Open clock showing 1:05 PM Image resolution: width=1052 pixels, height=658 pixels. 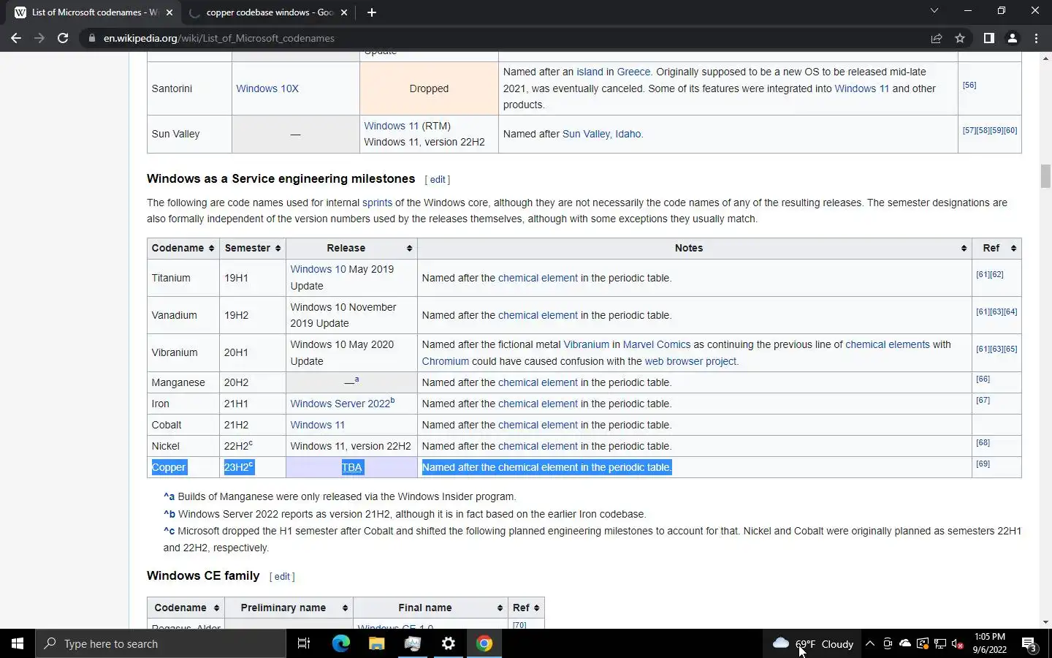pos(990,643)
